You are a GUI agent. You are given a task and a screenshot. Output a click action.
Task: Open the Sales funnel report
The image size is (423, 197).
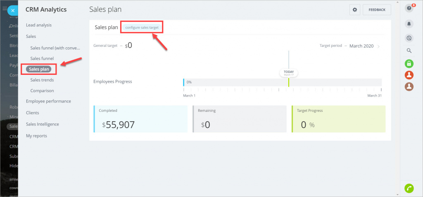click(x=42, y=58)
